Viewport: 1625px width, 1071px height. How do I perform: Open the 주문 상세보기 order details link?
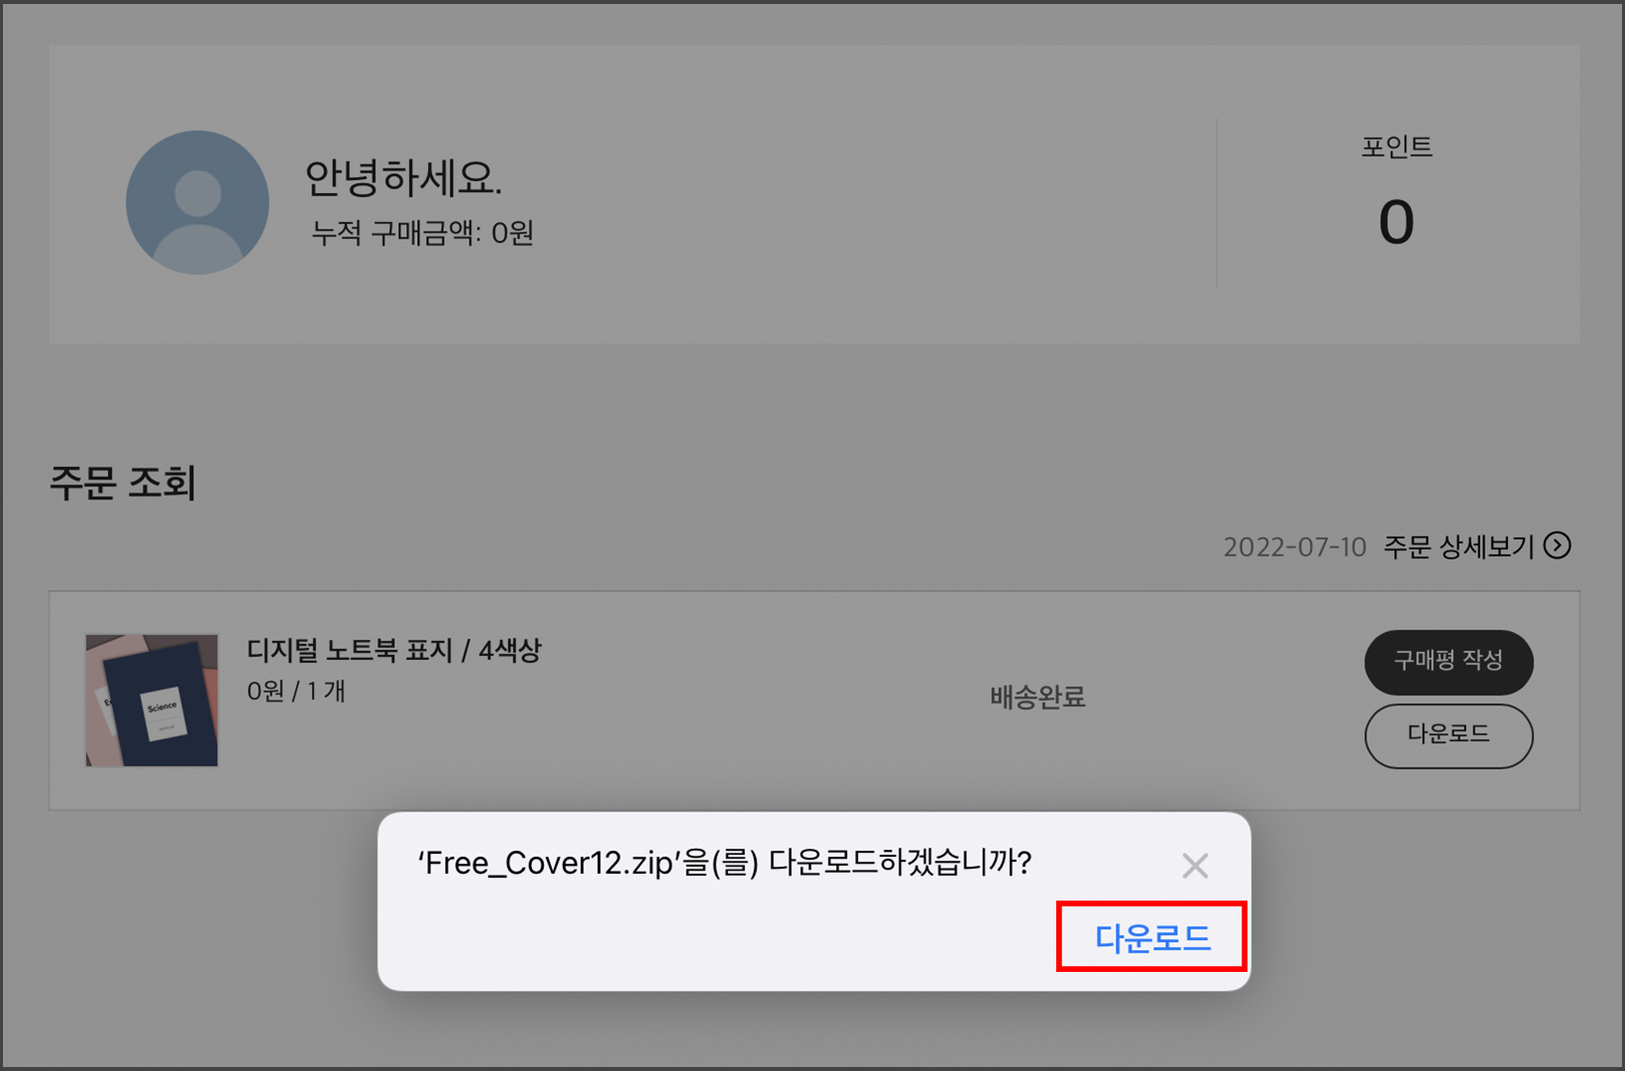tap(1459, 546)
